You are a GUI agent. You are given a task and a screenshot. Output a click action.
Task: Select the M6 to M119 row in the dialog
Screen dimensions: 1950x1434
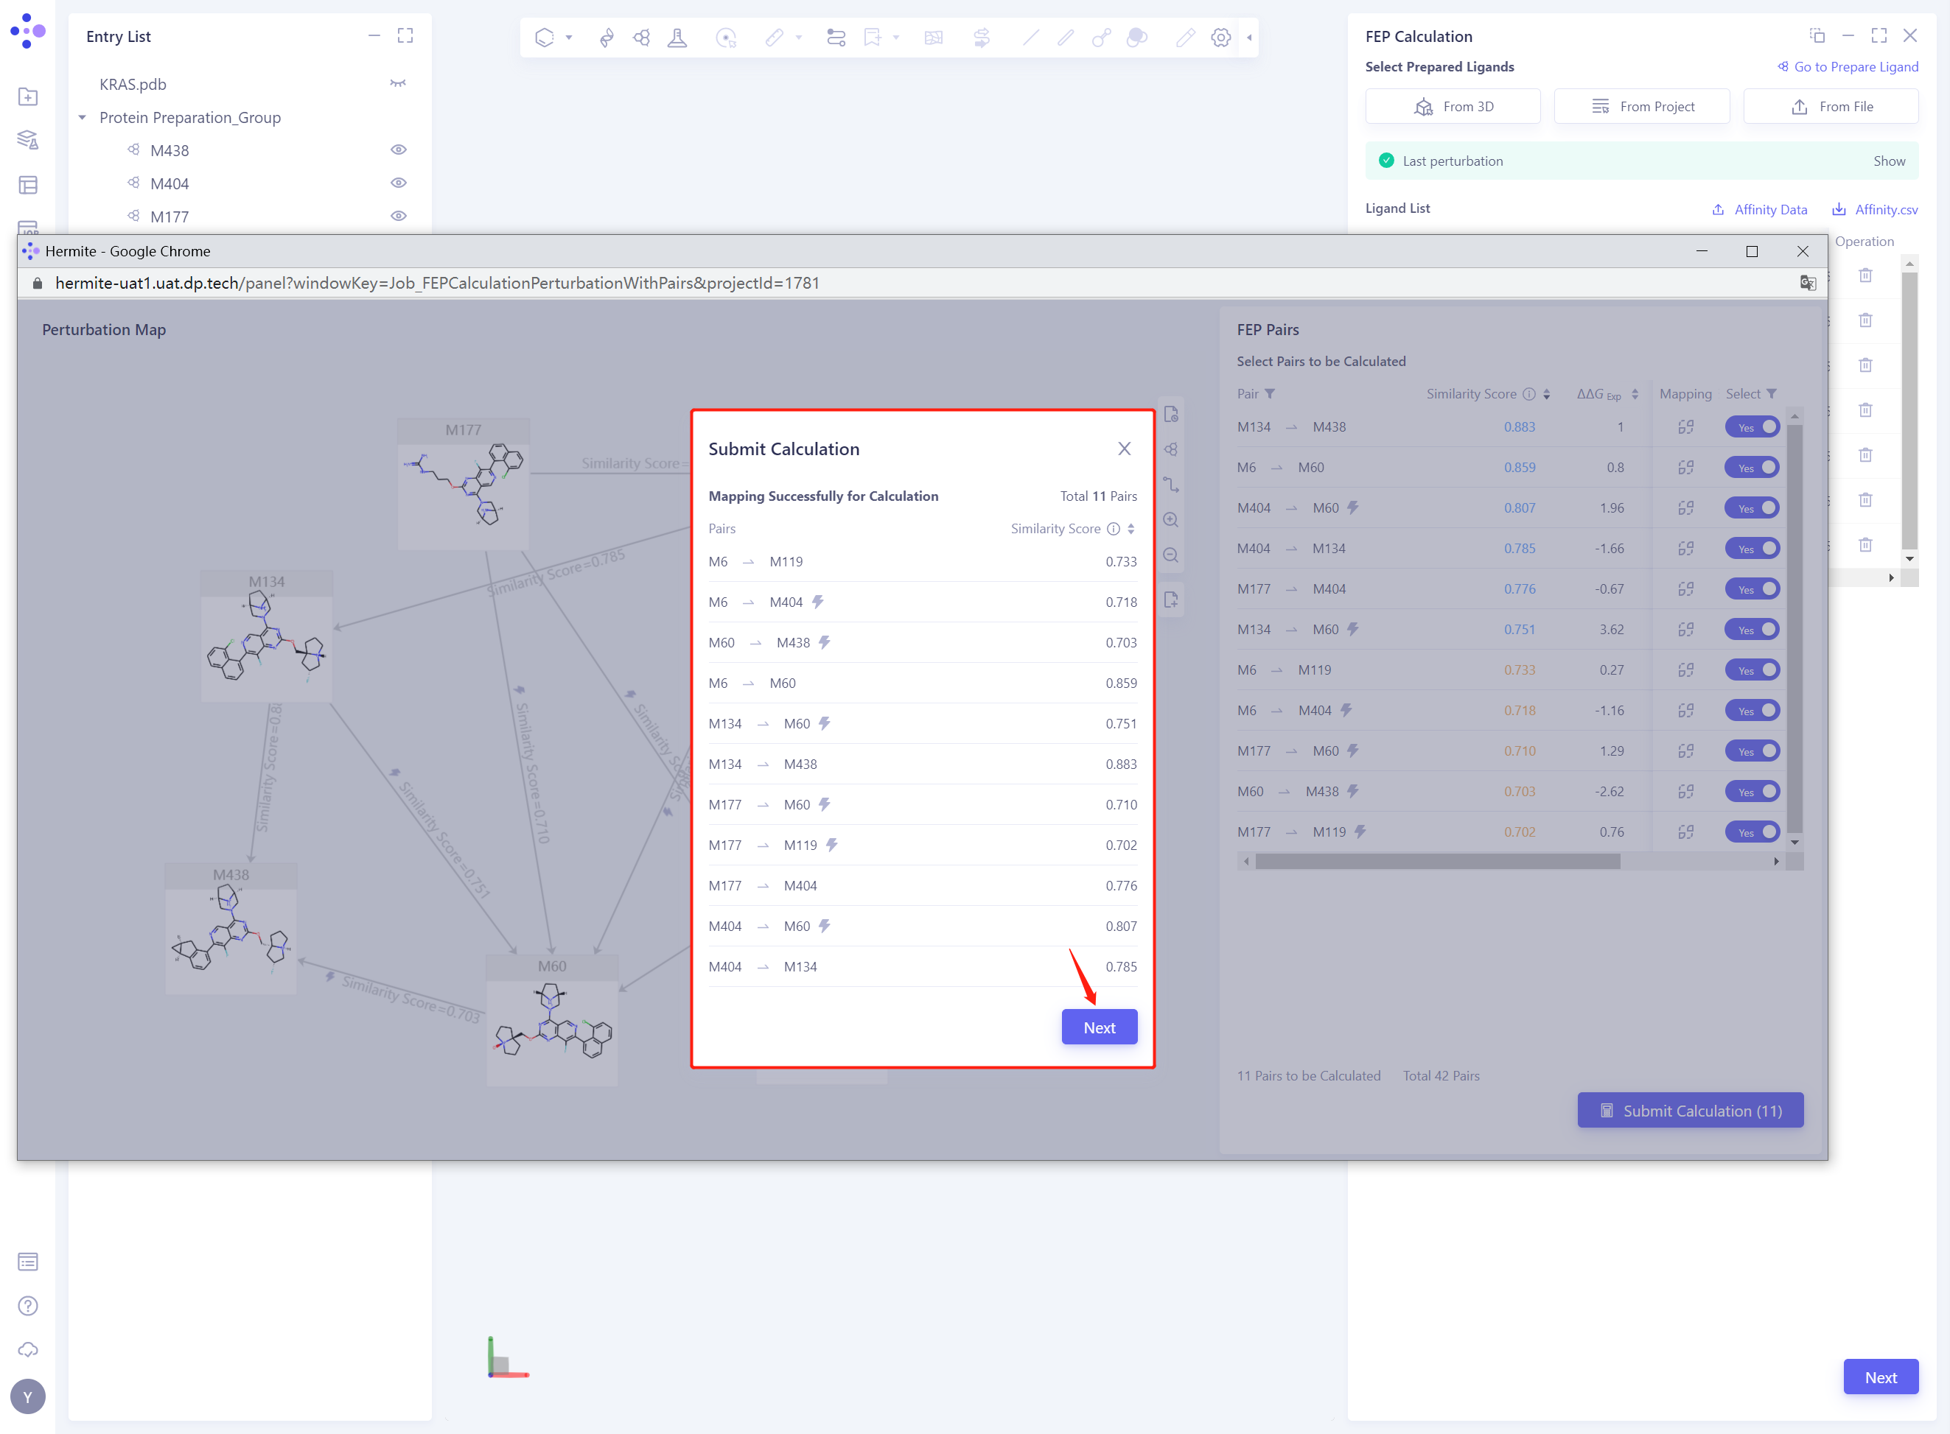pyautogui.click(x=922, y=562)
